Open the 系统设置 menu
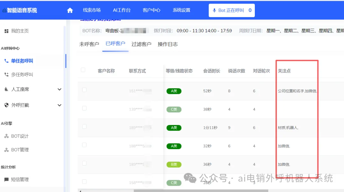 point(182,10)
